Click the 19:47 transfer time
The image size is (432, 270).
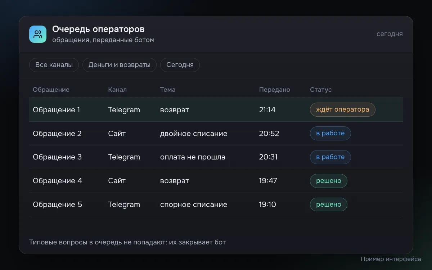(268, 181)
